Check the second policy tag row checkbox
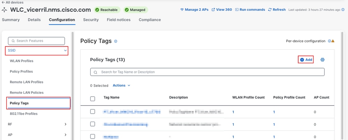Image resolution: width=348 pixels, height=140 pixels. pyautogui.click(x=93, y=124)
